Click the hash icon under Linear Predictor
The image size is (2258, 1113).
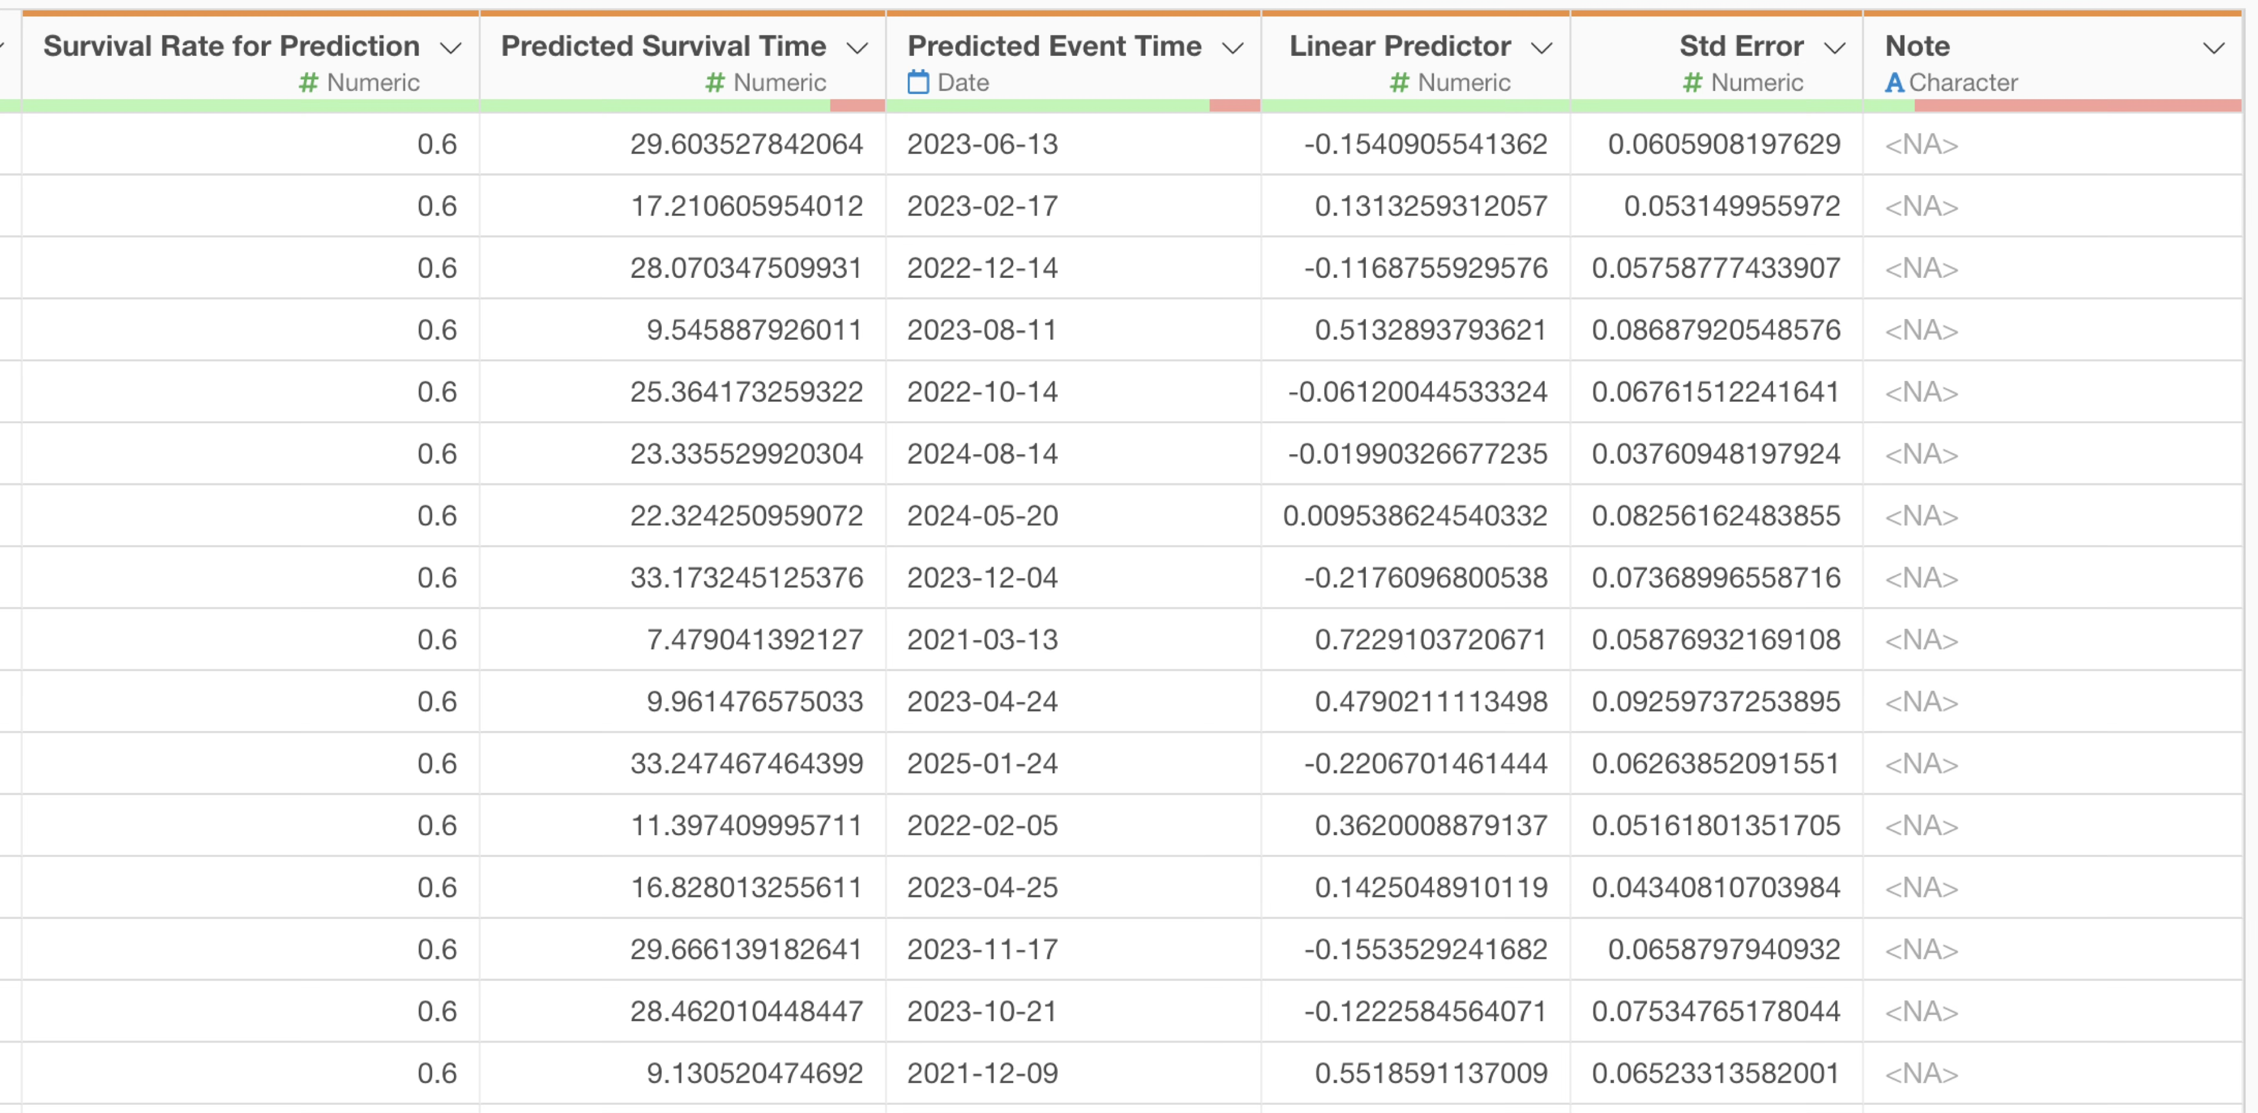(x=1399, y=82)
